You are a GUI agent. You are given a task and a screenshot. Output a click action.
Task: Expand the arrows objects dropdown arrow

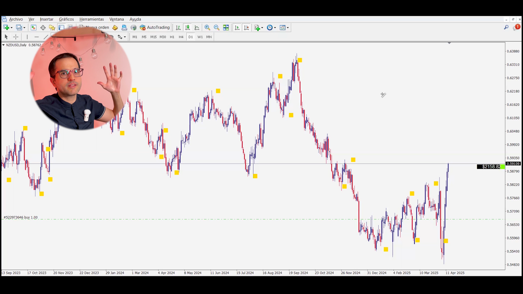(125, 37)
